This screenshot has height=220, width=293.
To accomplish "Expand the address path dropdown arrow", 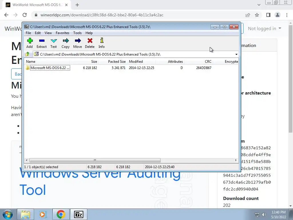I will [236, 54].
